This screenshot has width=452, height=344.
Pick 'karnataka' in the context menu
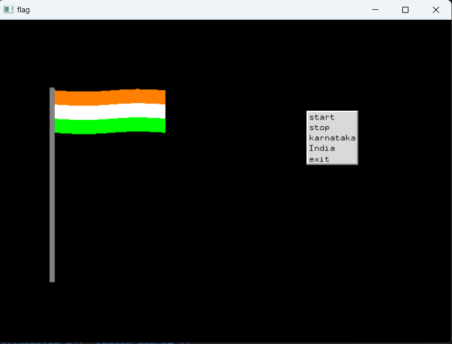click(332, 138)
